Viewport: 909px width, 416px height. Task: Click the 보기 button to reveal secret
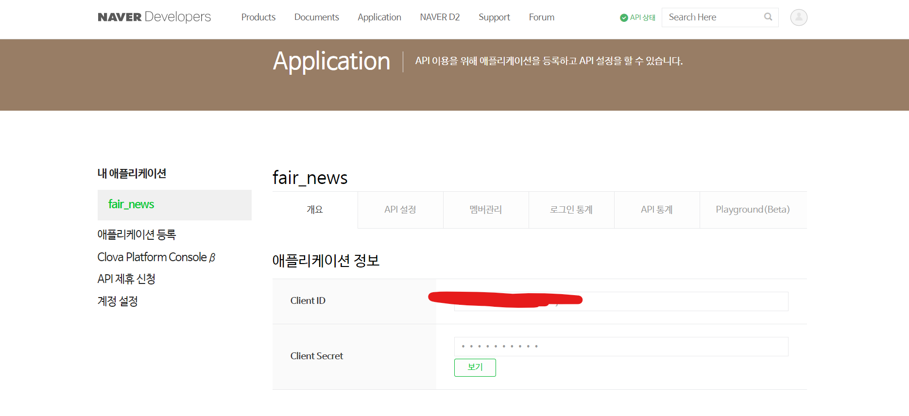pos(475,367)
